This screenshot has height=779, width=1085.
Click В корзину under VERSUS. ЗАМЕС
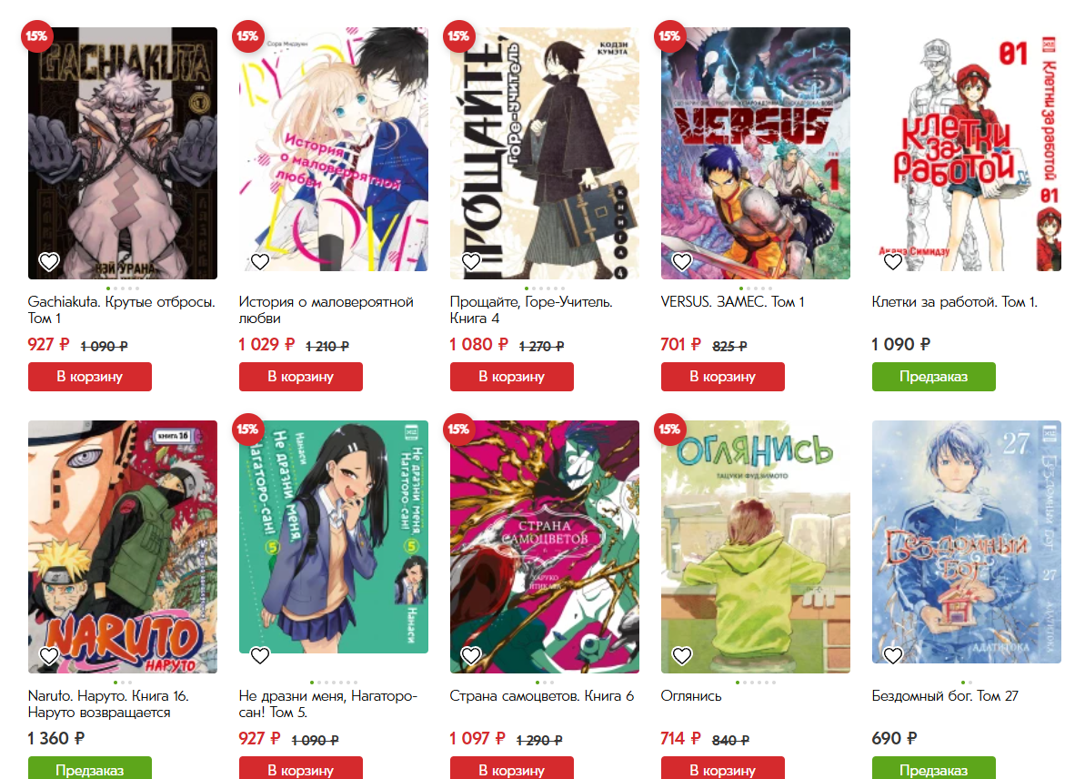722,377
